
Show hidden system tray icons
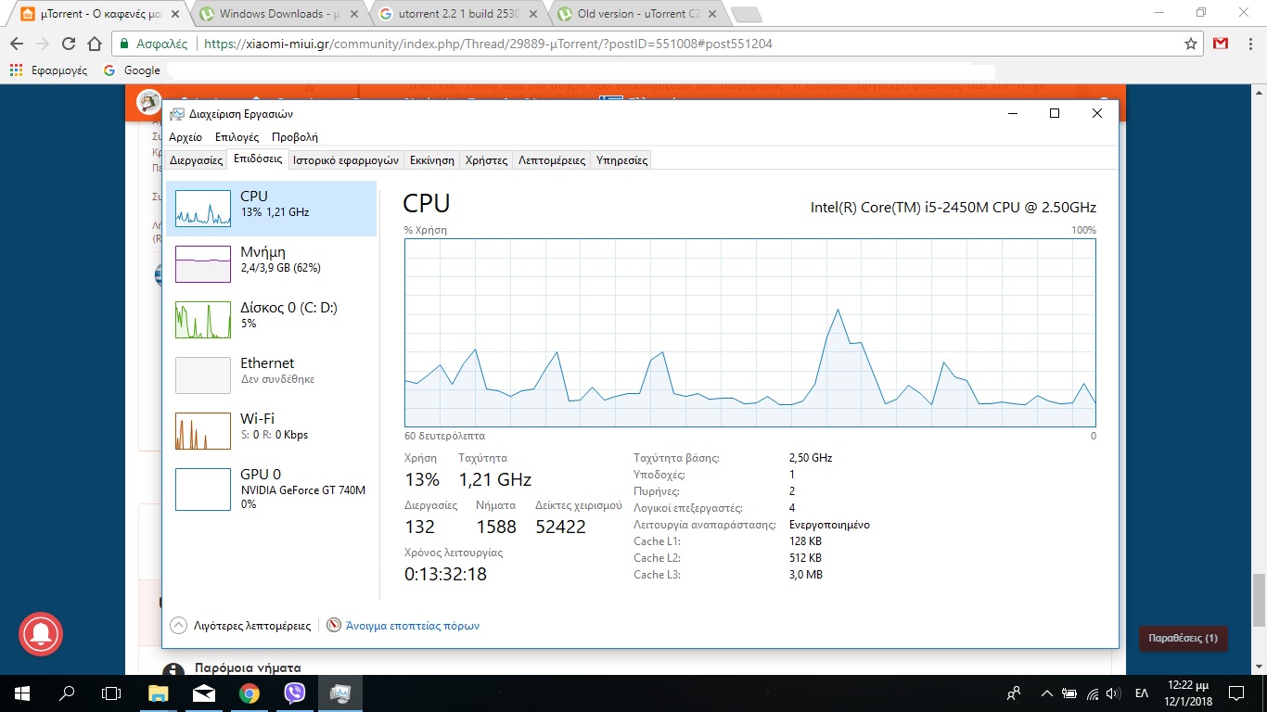1047,693
